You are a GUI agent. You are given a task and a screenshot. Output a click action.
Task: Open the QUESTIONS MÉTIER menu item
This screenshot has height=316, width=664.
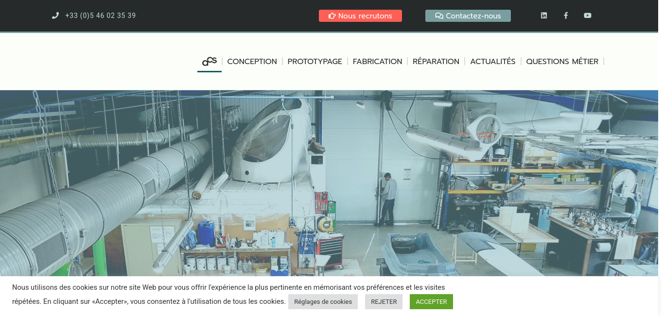562,62
